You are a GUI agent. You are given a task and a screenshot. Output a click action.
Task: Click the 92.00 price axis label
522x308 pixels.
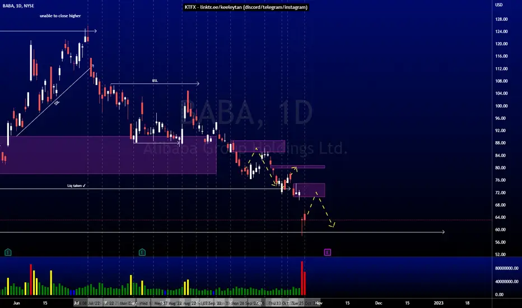click(500, 130)
